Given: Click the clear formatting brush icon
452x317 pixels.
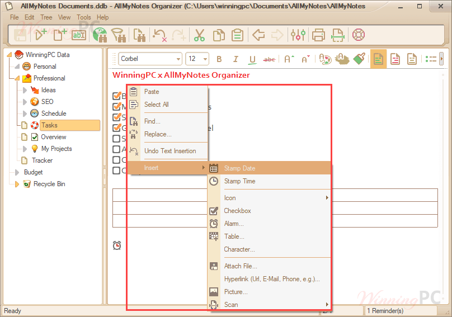Looking at the screenshot, I should [x=359, y=59].
